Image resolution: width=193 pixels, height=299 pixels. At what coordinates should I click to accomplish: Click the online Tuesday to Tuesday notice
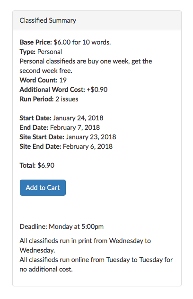(x=96, y=264)
